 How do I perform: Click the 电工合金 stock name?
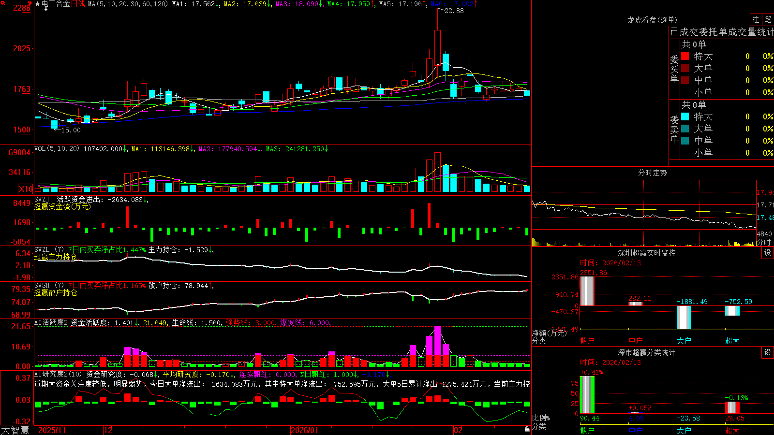(56, 4)
